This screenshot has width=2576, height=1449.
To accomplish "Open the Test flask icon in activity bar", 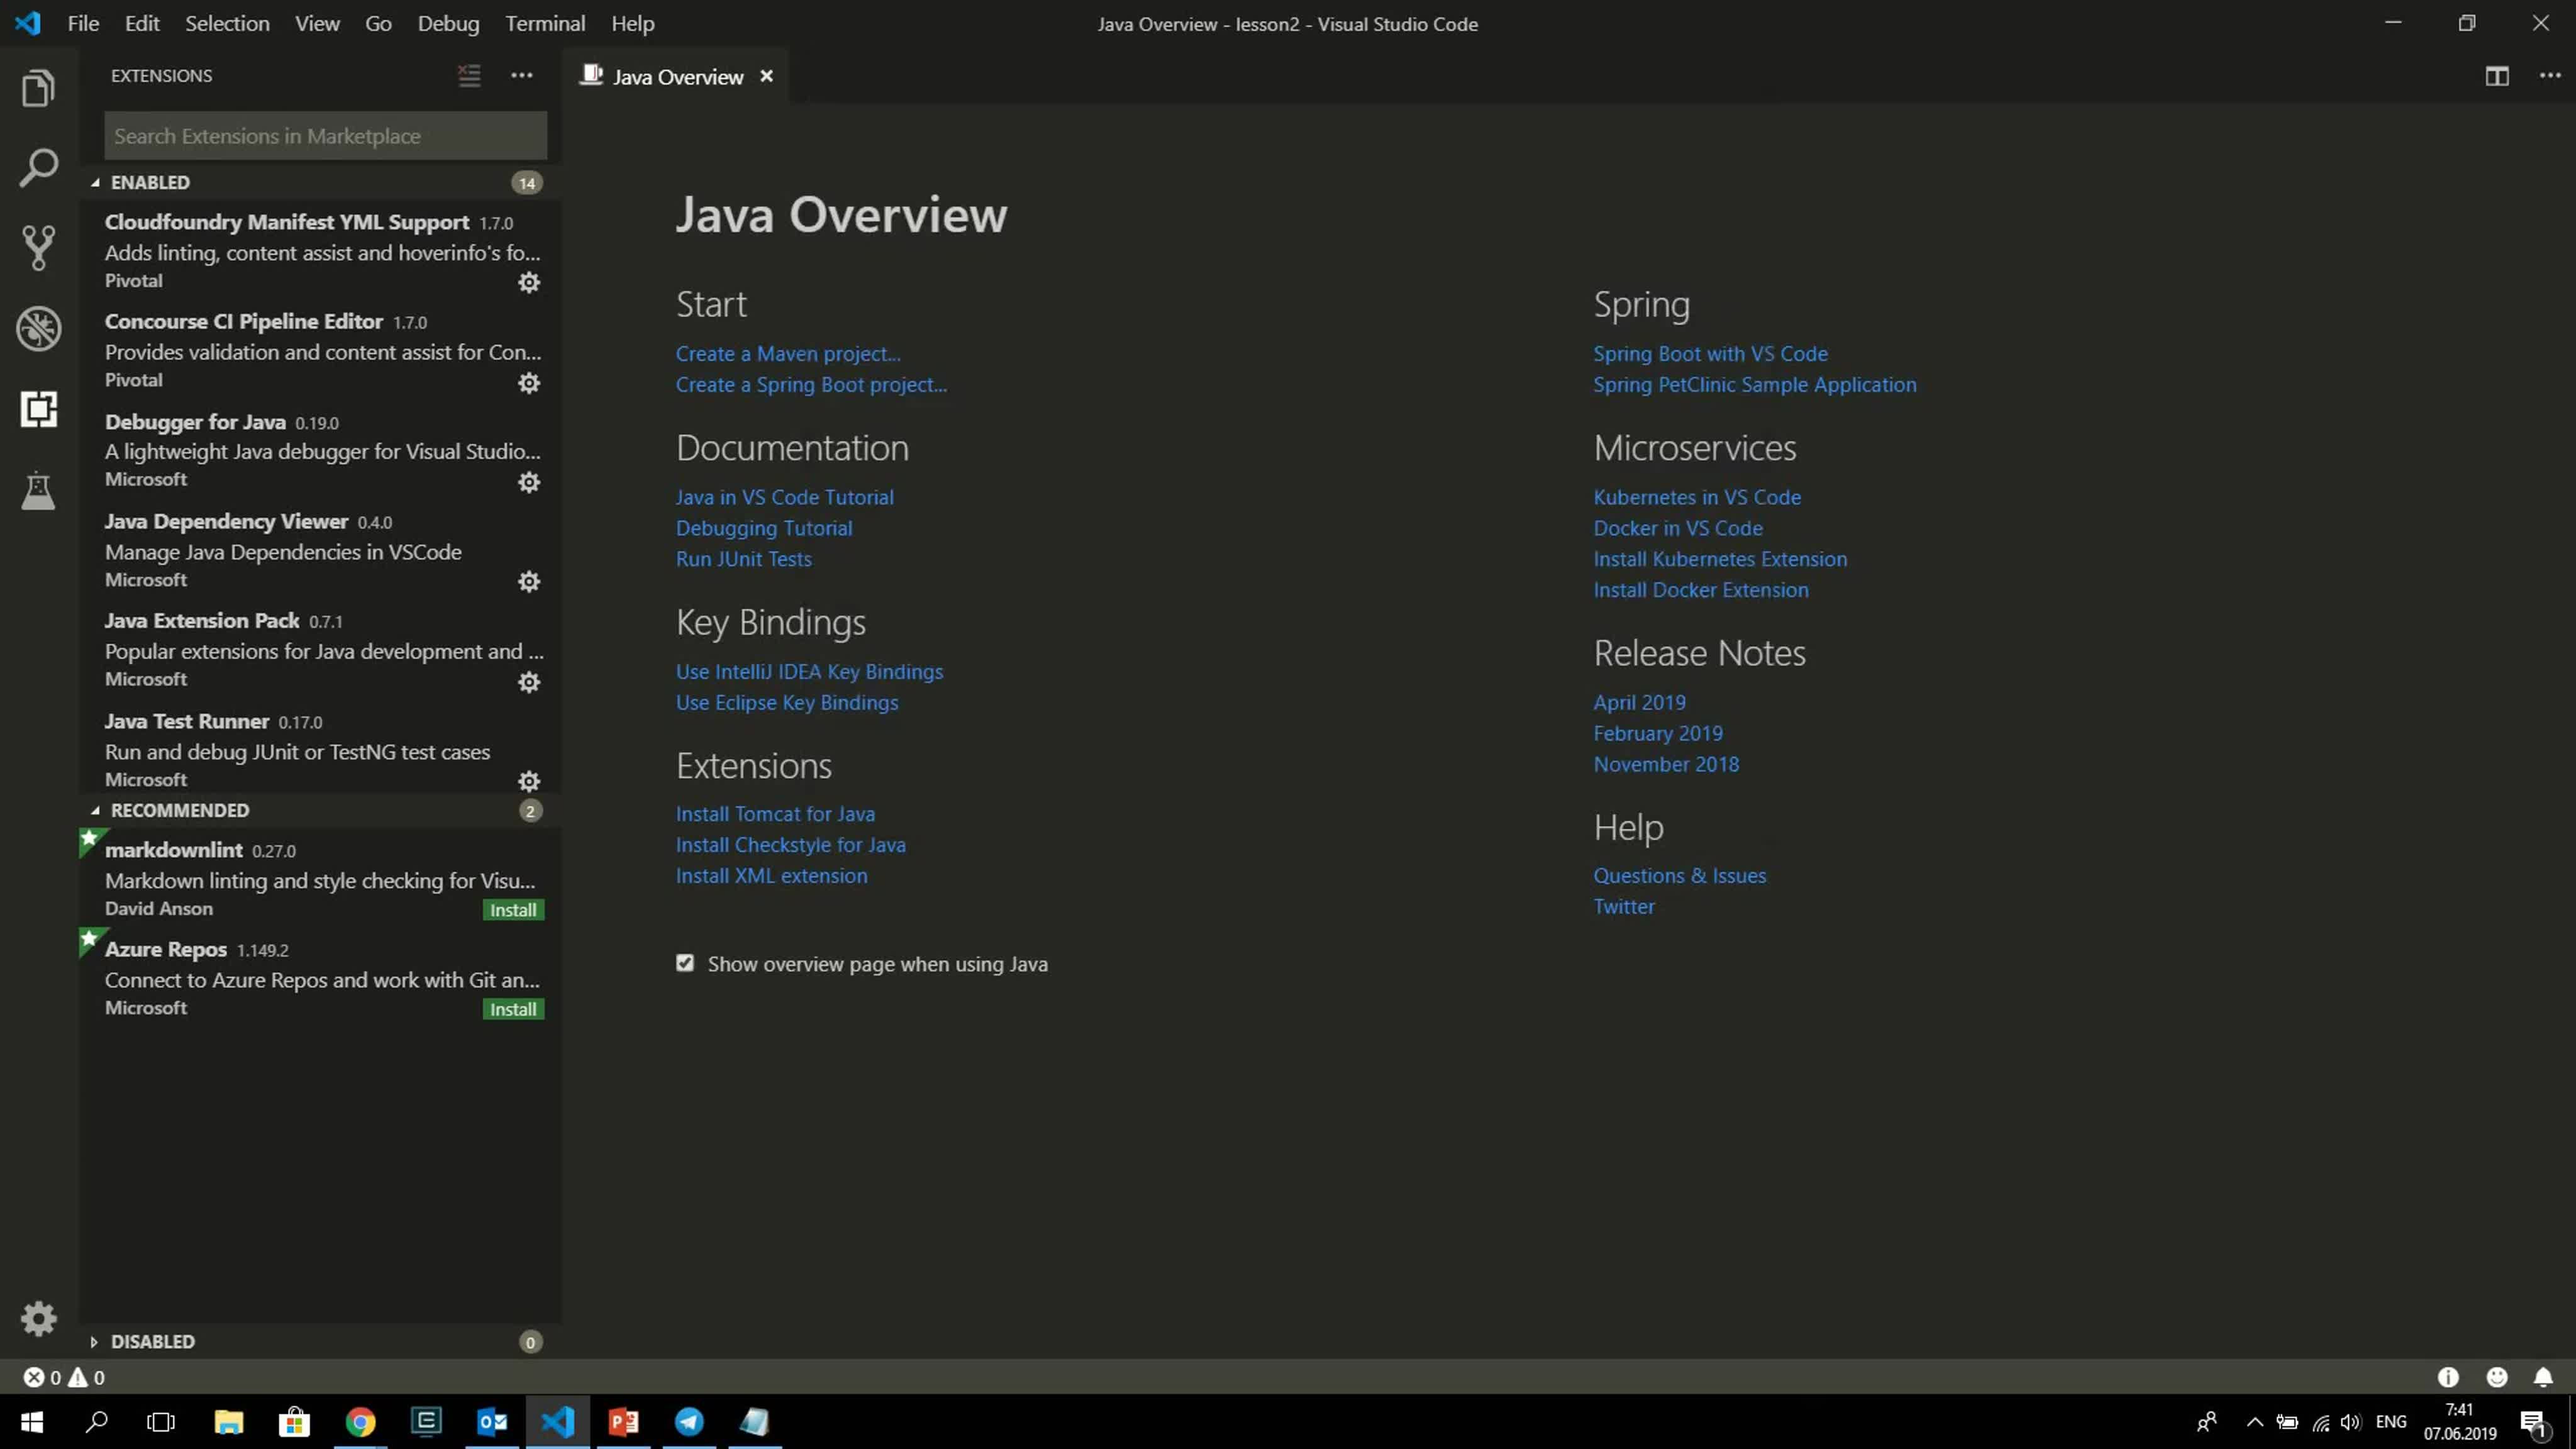I will (38, 491).
